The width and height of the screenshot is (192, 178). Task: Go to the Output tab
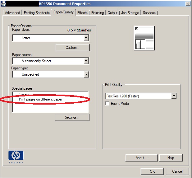112,13
